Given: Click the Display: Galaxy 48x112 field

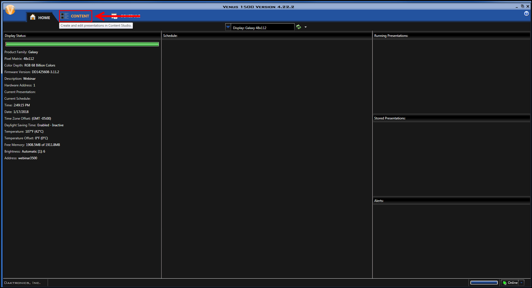Looking at the screenshot, I should (262, 28).
